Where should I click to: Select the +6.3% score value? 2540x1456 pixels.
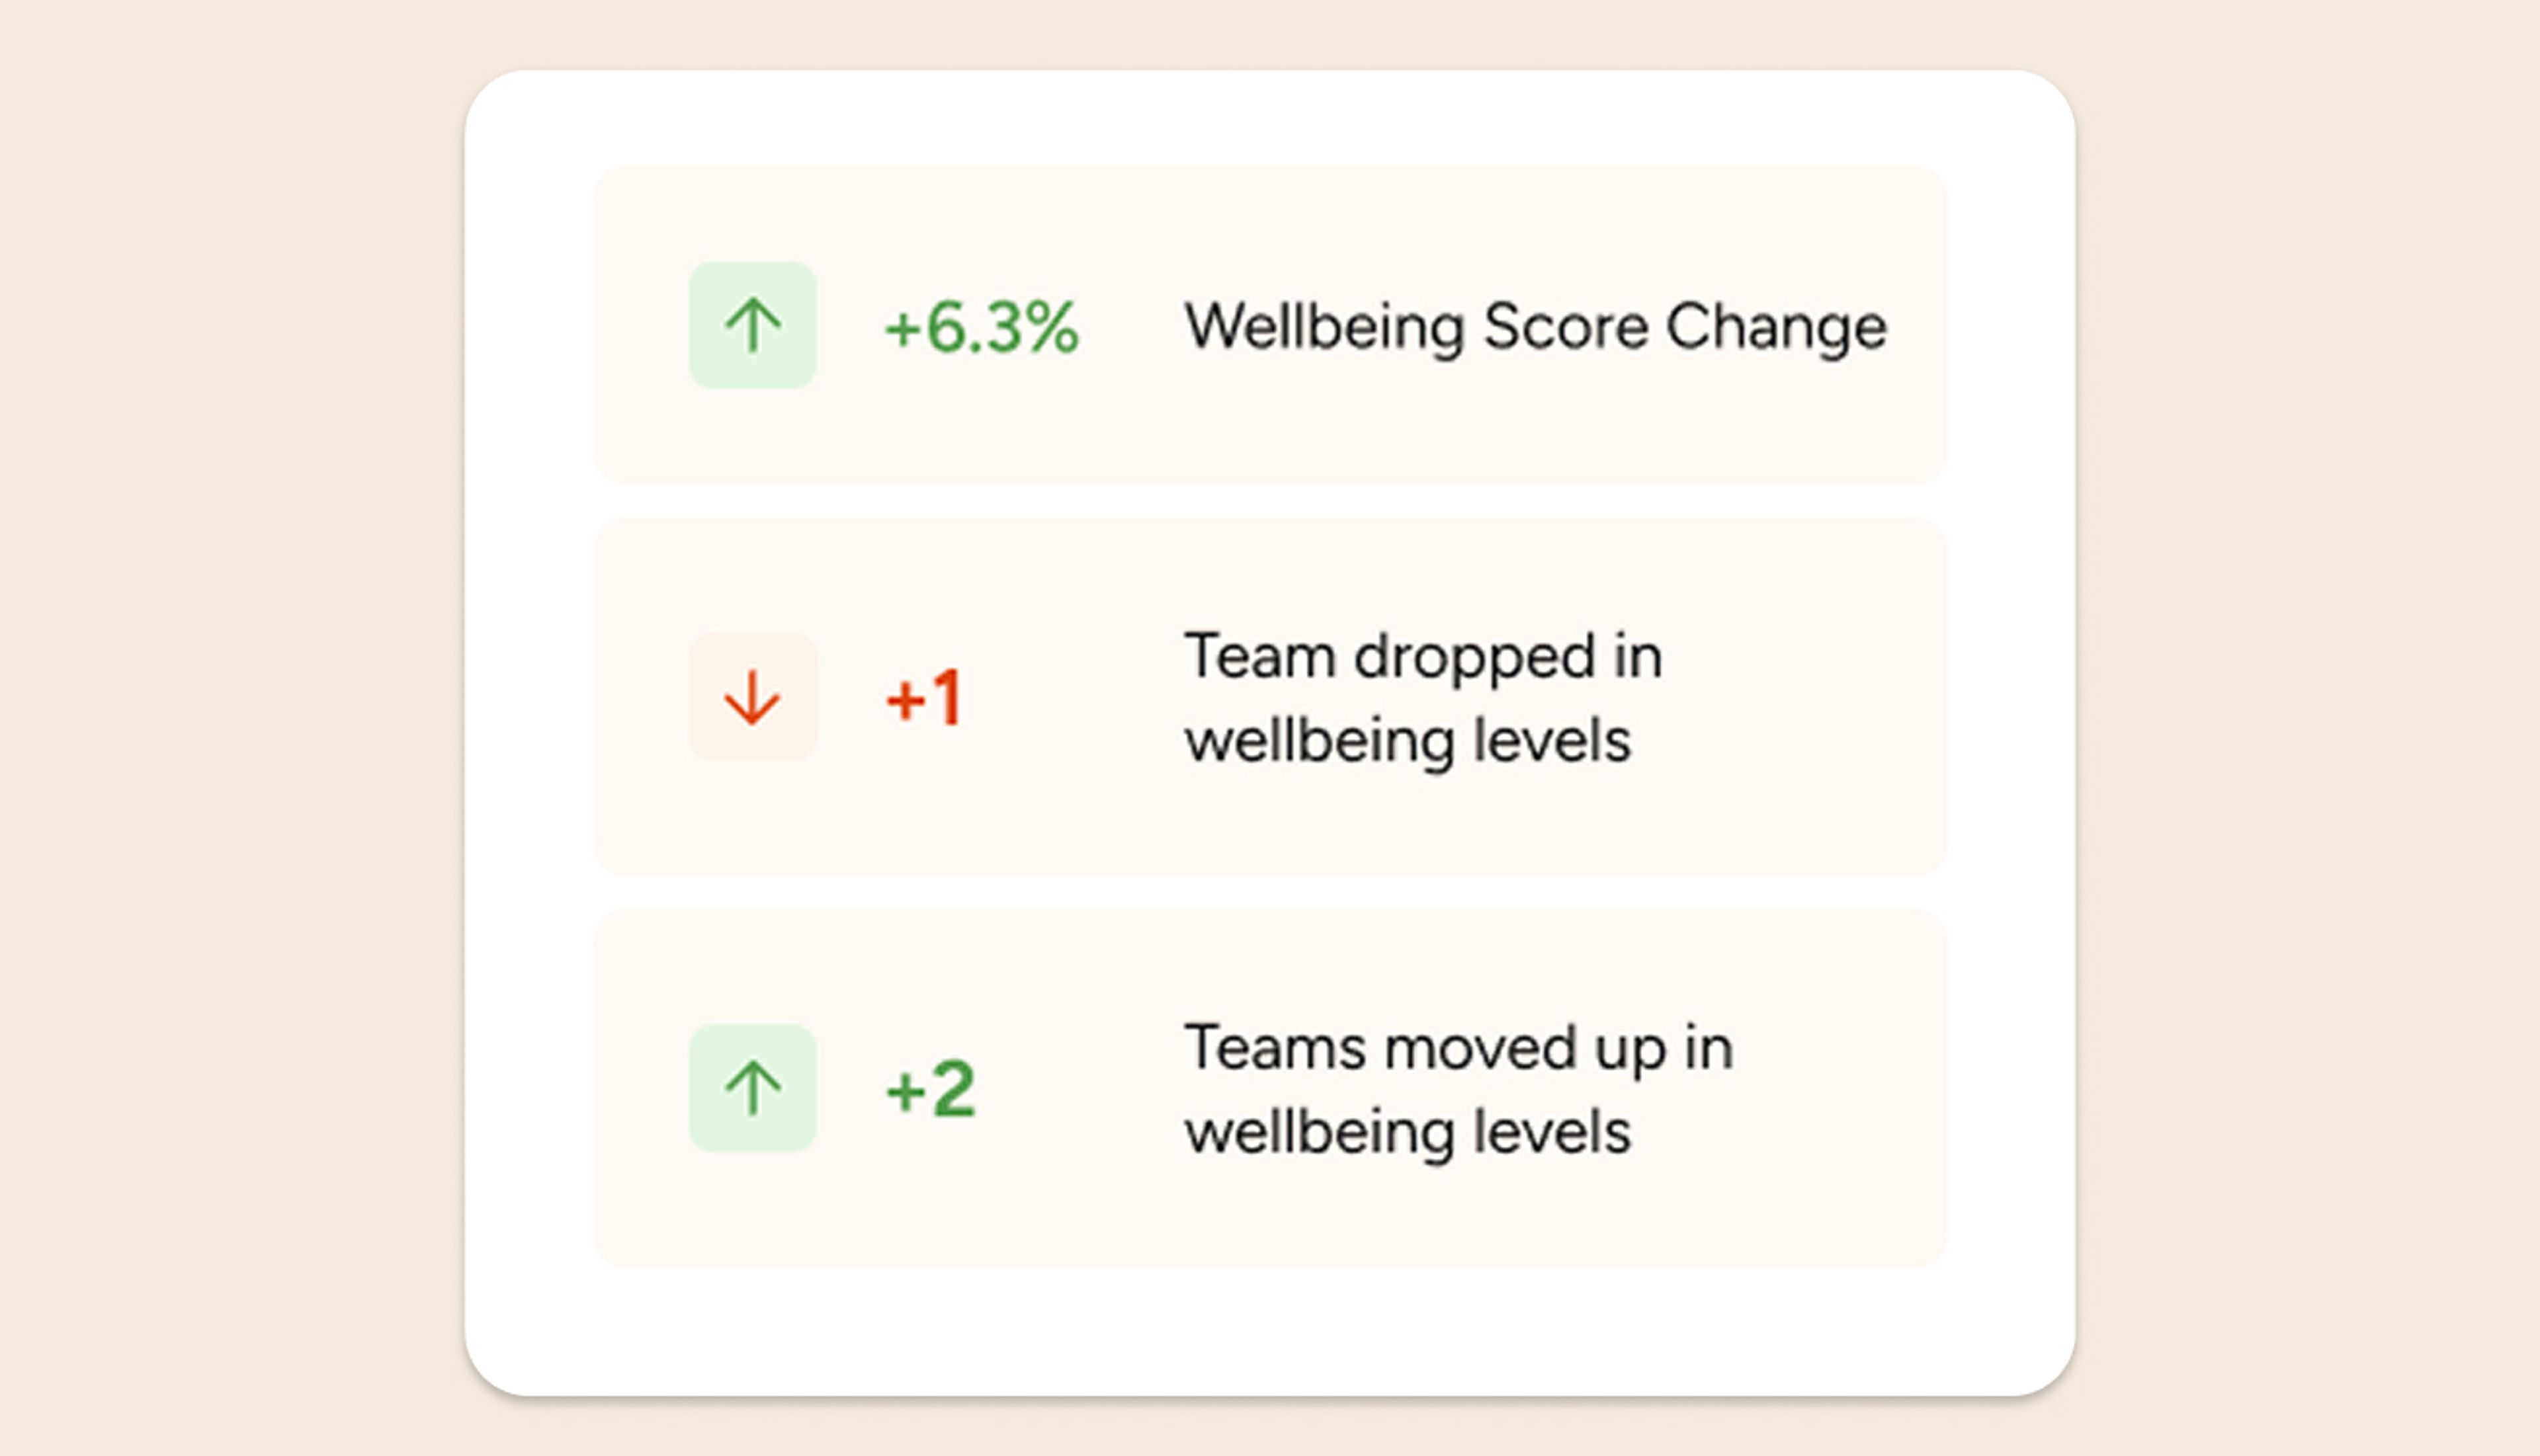pyautogui.click(x=982, y=327)
